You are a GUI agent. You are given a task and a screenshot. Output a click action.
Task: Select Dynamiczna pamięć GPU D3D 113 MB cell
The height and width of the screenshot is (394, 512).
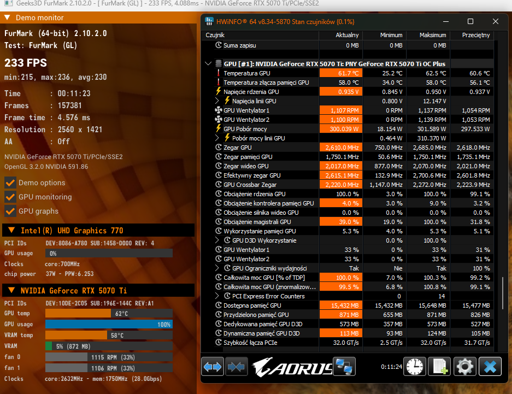[x=340, y=333]
